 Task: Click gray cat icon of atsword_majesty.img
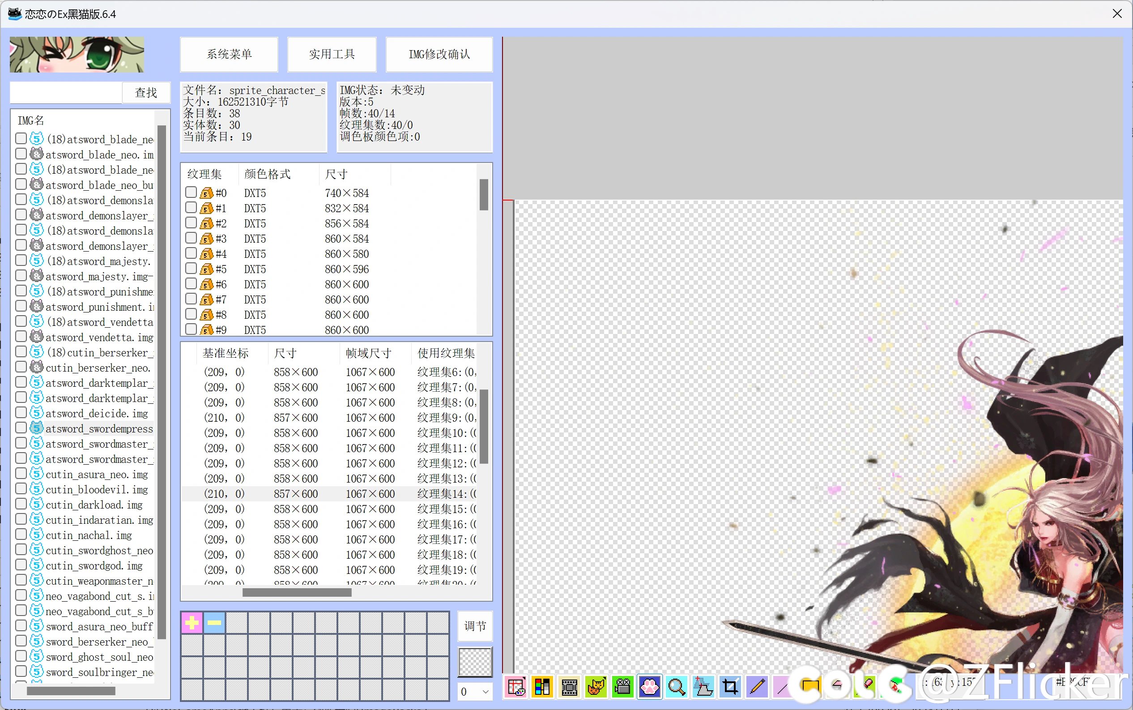point(37,276)
